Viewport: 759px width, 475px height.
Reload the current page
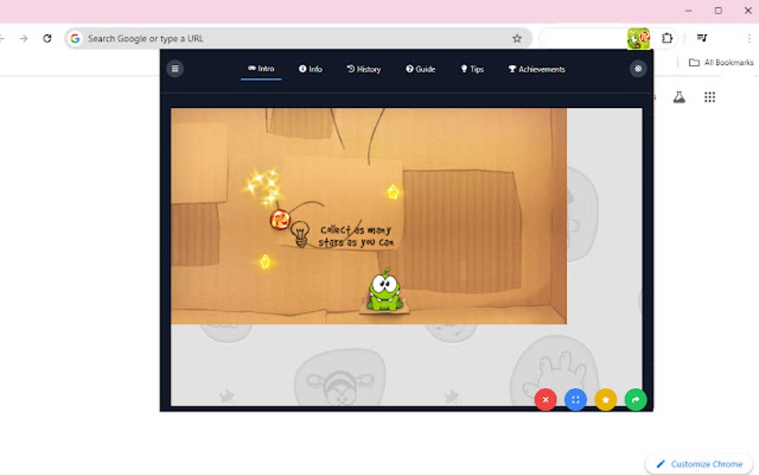pyautogui.click(x=47, y=38)
